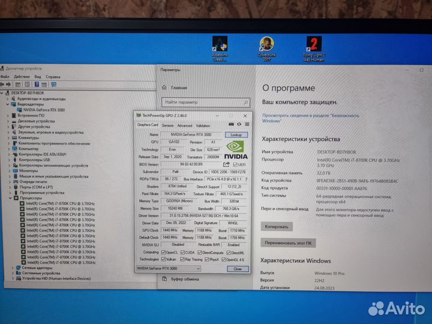
Task: Toggle the CUDA checkbox
Action: coord(182,253)
